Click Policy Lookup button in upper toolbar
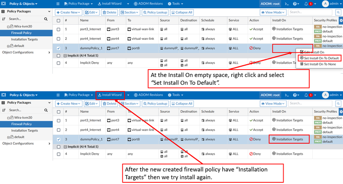The image size is (343, 184). tap(155, 12)
